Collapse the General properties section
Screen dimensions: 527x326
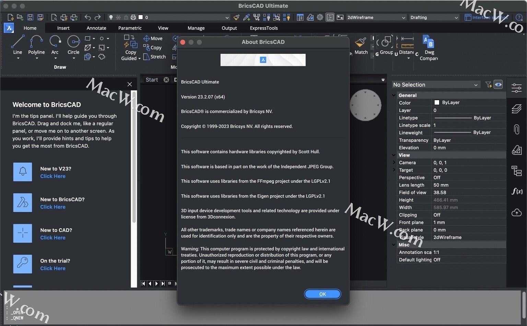[394, 95]
